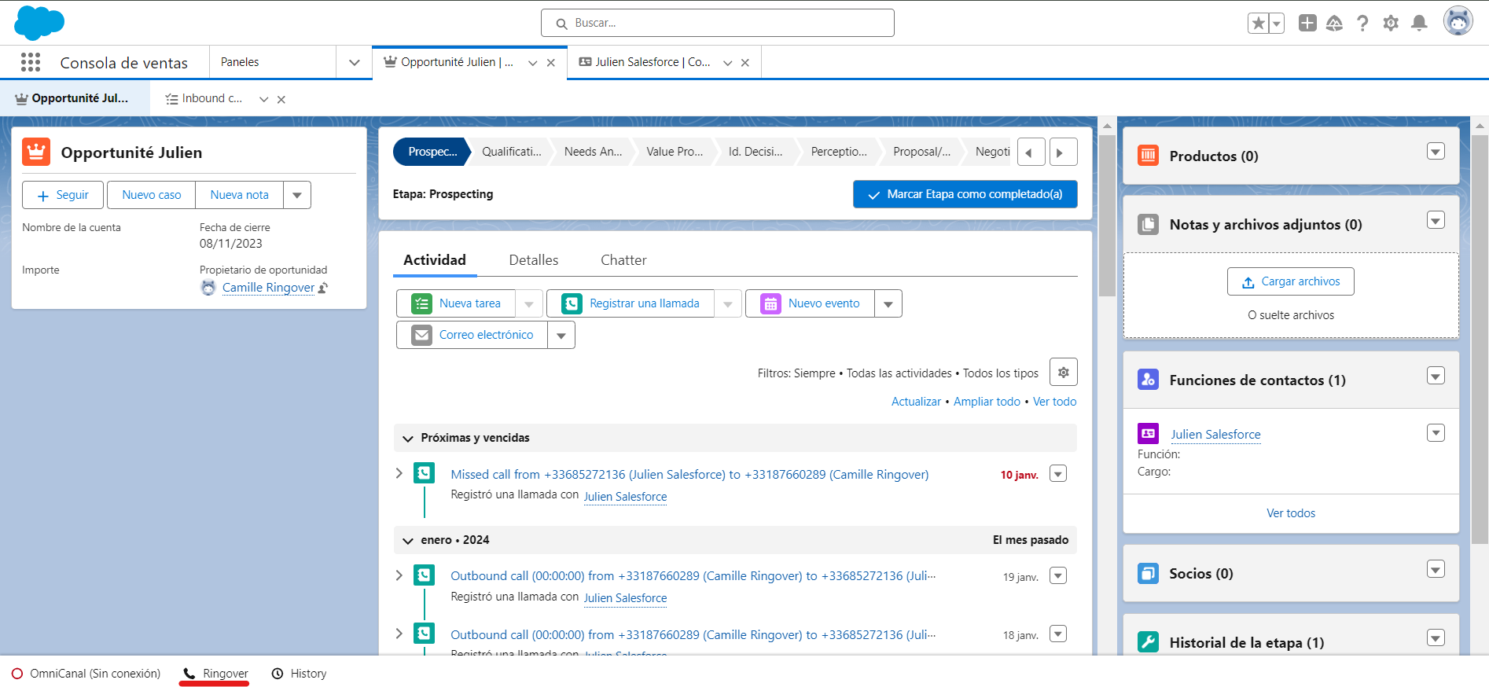1489x687 pixels.
Task: Click the Actualizar link
Action: 916,402
